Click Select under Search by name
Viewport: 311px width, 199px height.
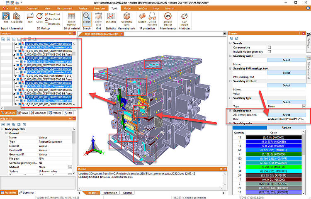286,60
